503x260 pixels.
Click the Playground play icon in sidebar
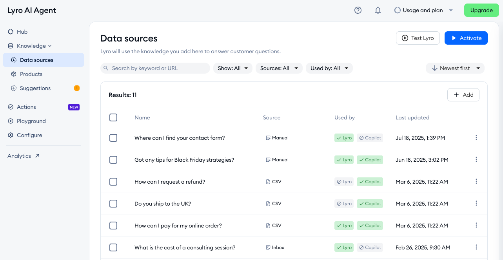pyautogui.click(x=11, y=121)
